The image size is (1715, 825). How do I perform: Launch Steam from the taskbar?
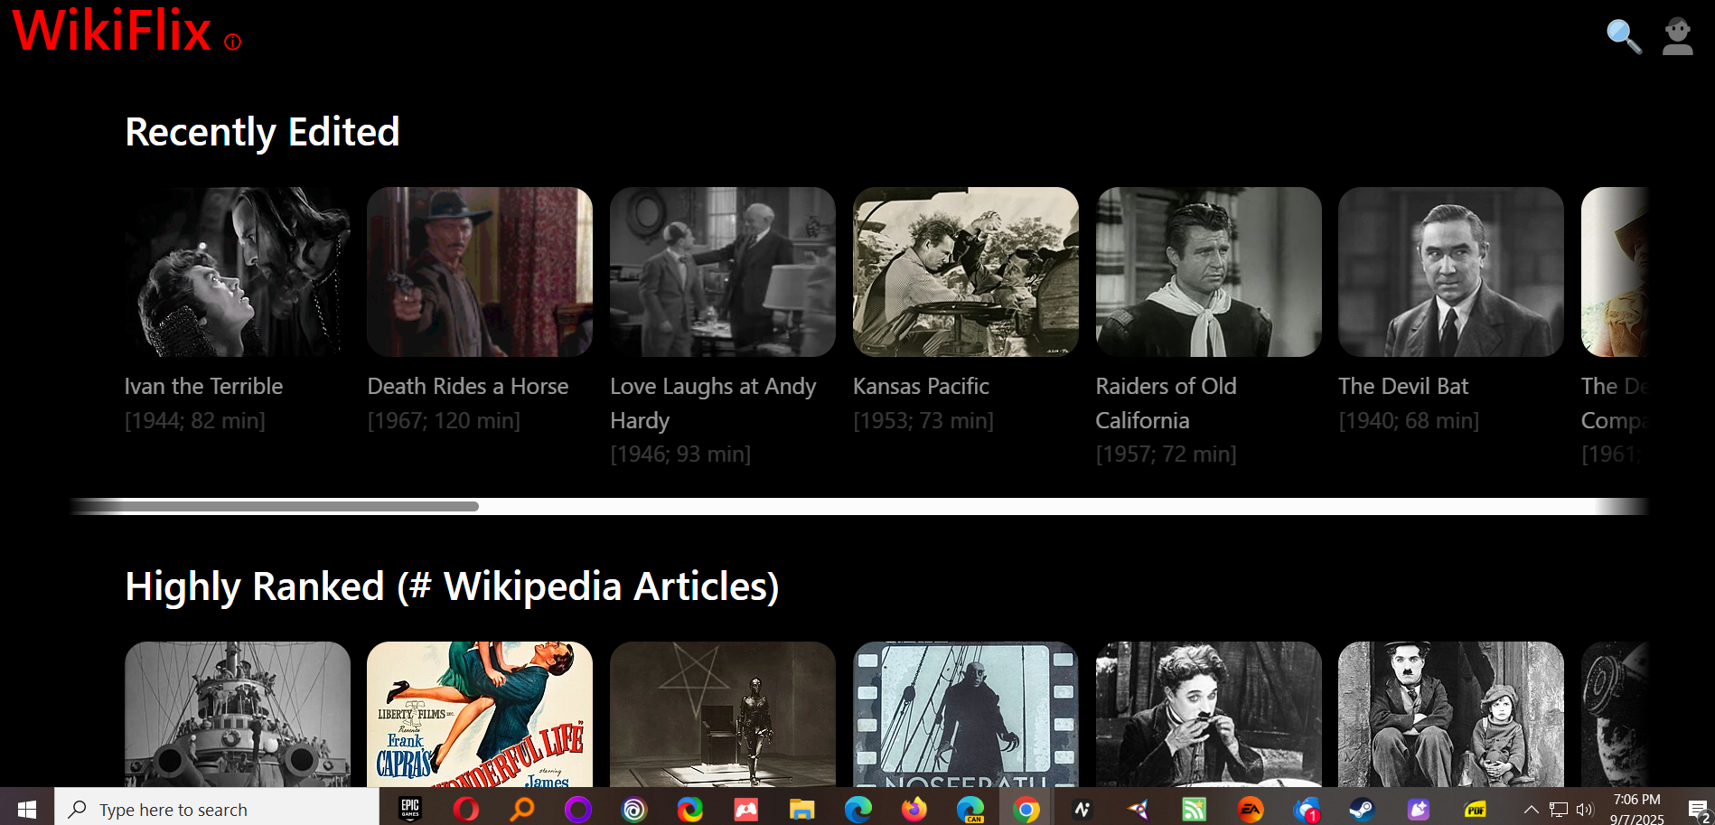click(1363, 809)
